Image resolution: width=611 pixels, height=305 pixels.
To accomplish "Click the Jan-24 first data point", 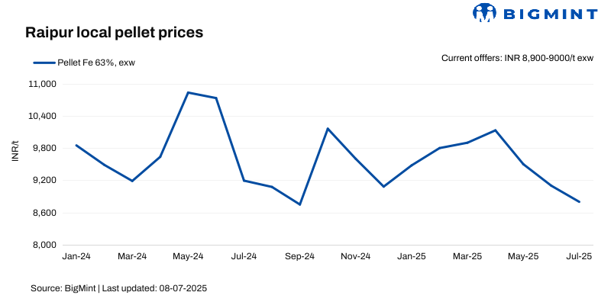I will pos(76,145).
